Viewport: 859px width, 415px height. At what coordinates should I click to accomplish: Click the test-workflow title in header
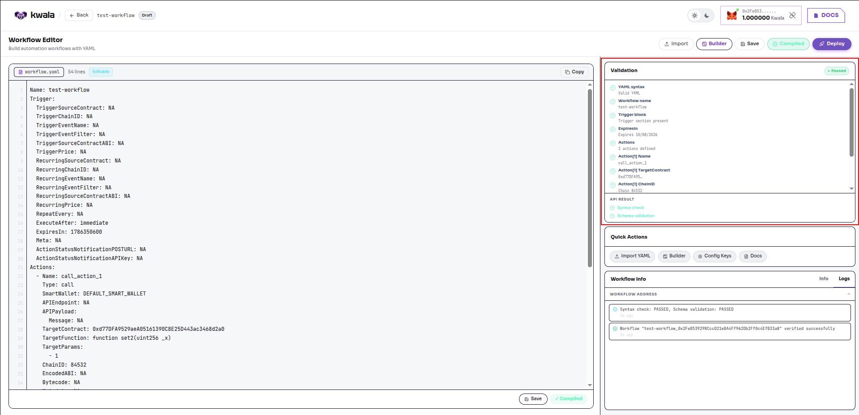pos(116,15)
